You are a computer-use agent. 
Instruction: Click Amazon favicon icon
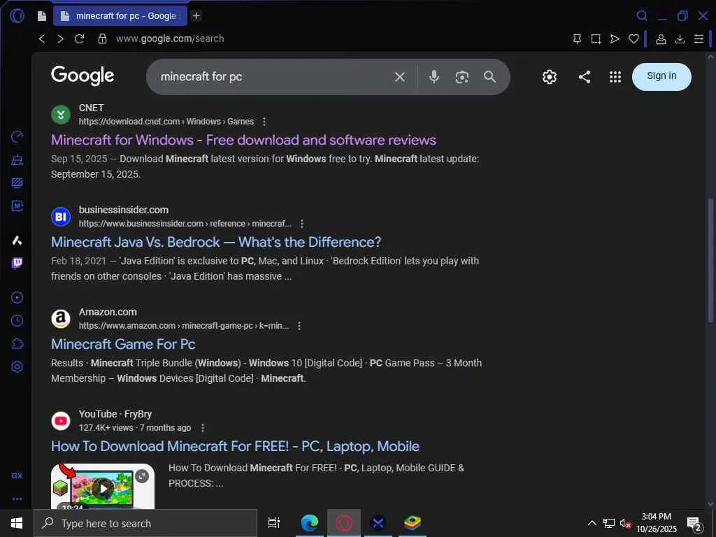coord(61,319)
